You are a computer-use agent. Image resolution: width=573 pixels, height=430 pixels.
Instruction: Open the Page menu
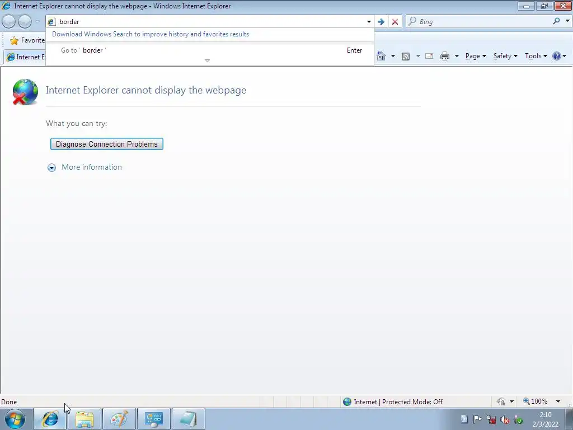tap(476, 56)
